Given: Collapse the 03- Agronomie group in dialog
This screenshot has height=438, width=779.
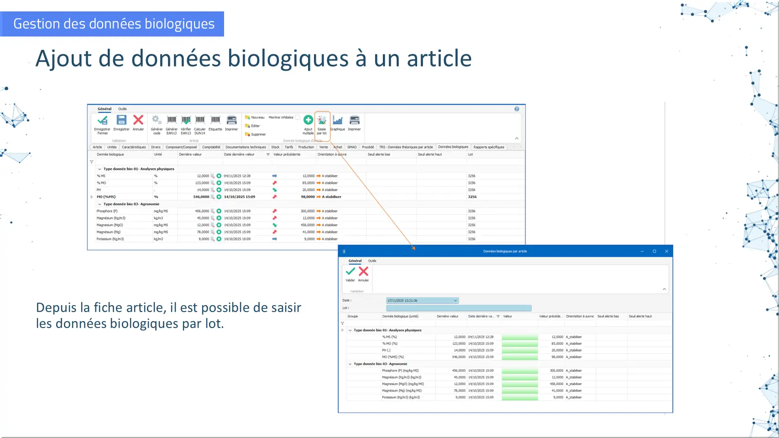Looking at the screenshot, I should [350, 364].
